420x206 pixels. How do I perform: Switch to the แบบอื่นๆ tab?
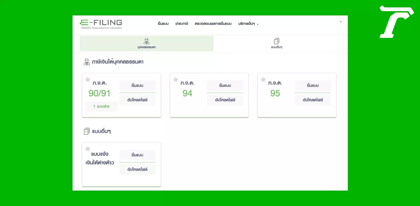click(277, 43)
